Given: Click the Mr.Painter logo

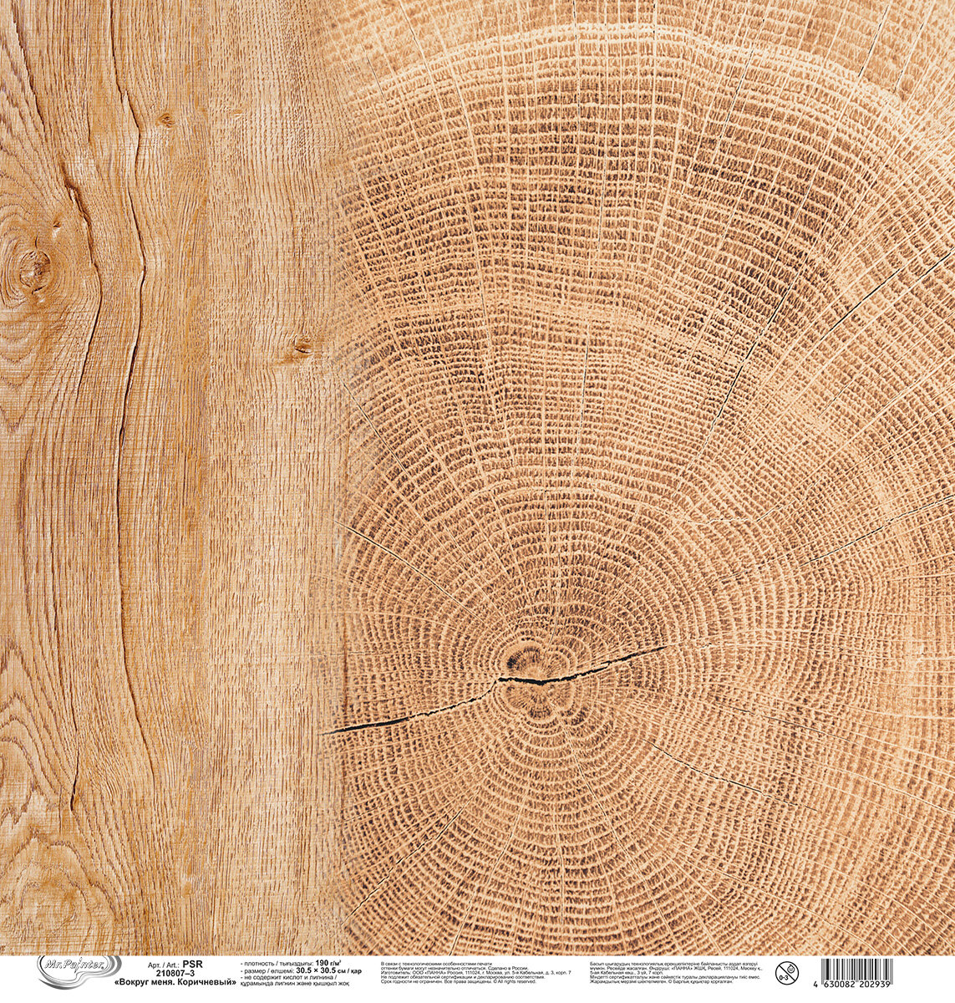Looking at the screenshot, I should pyautogui.click(x=79, y=971).
